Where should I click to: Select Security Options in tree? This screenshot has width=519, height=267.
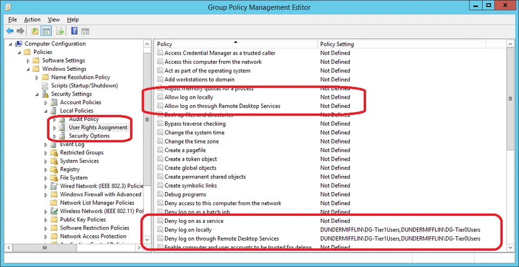[89, 136]
